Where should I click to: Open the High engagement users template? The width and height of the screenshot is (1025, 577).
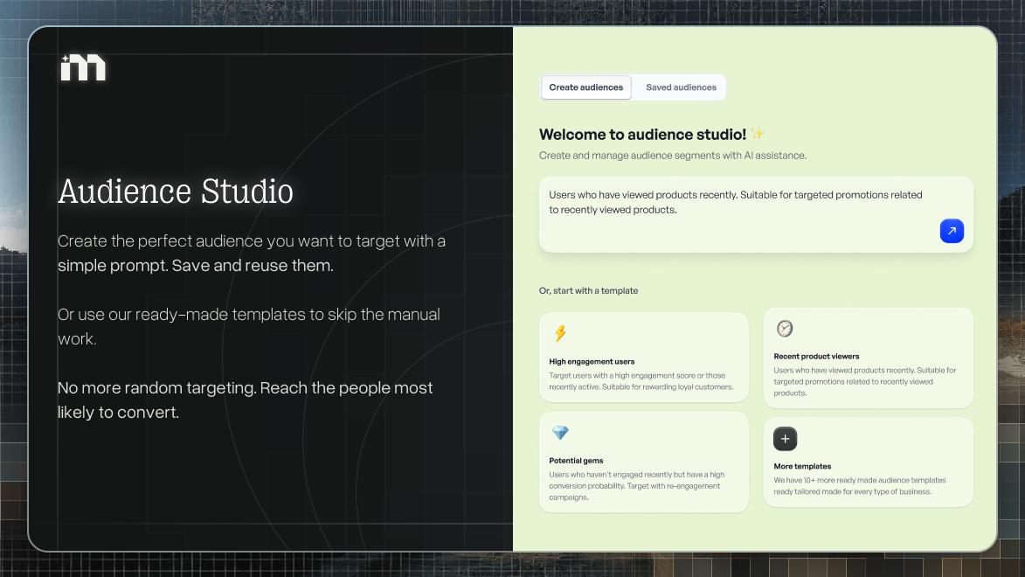[644, 357]
